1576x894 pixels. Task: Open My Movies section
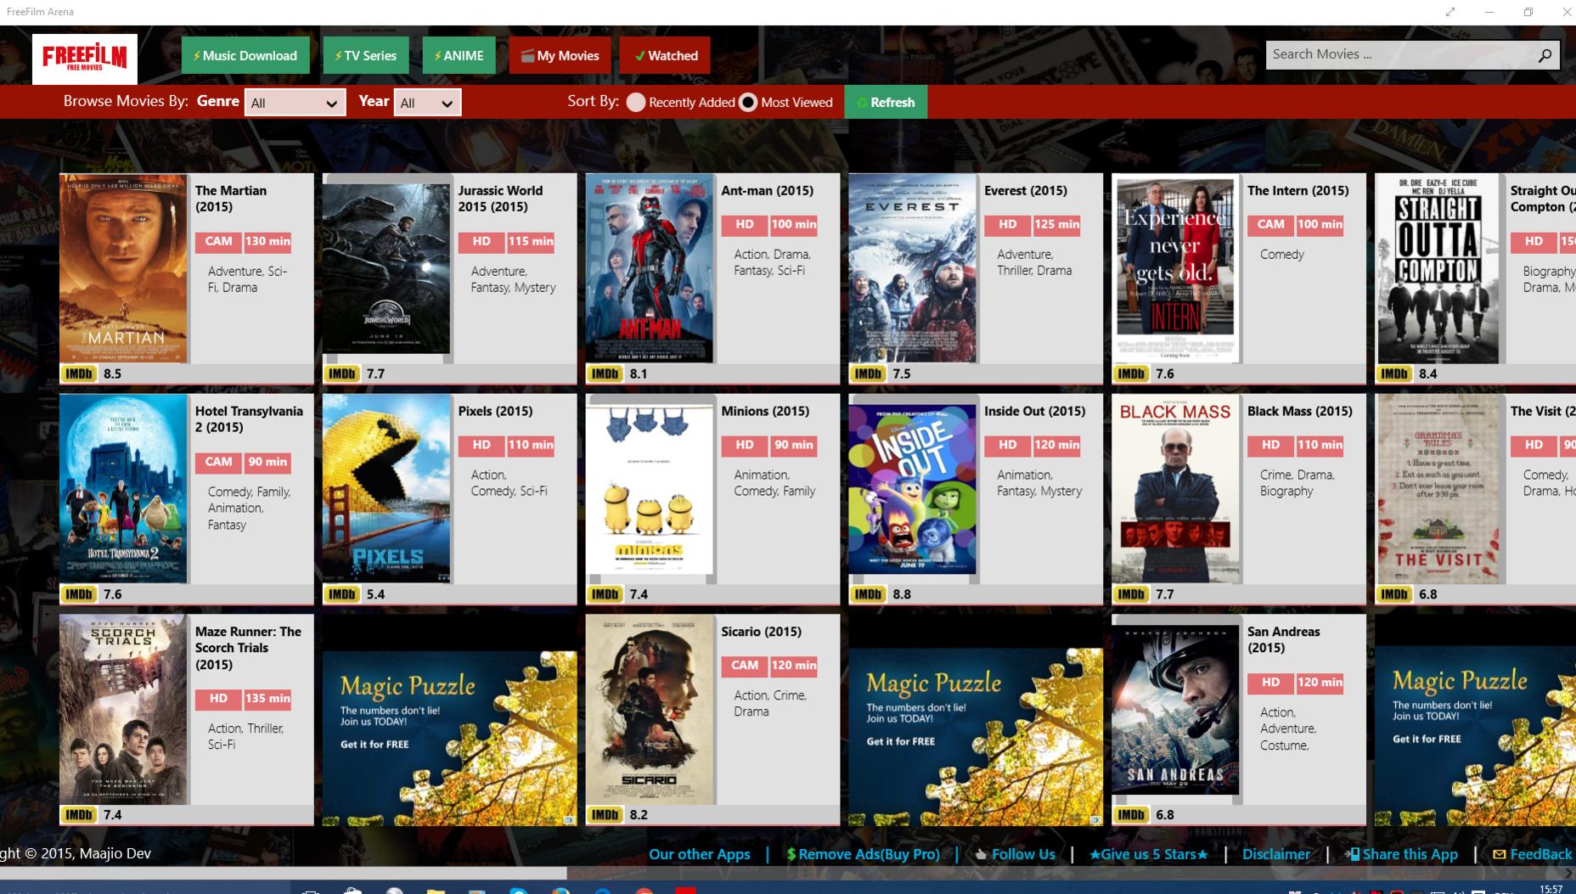tap(560, 56)
